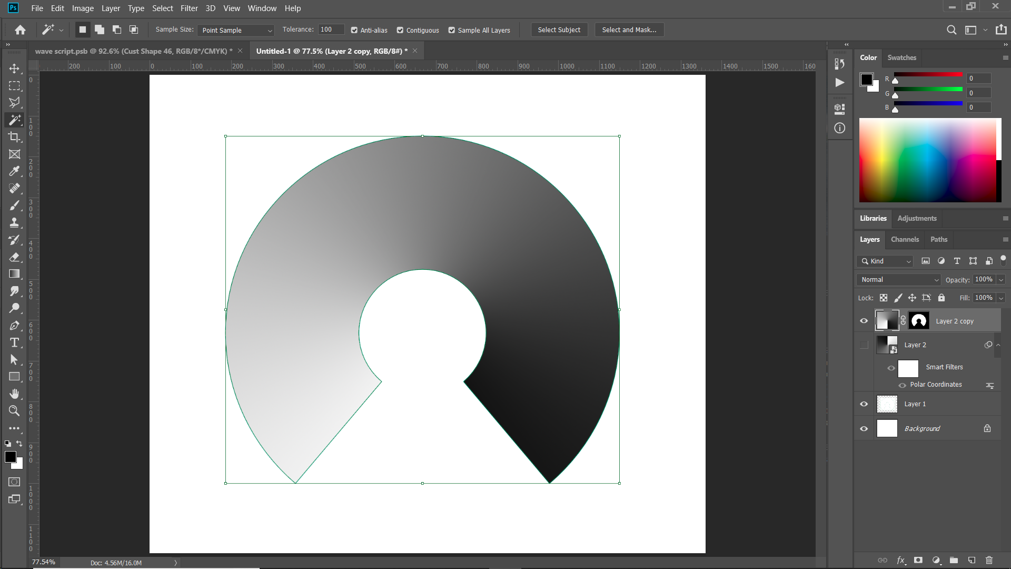Enable Sample All Layers checkbox

tap(451, 29)
